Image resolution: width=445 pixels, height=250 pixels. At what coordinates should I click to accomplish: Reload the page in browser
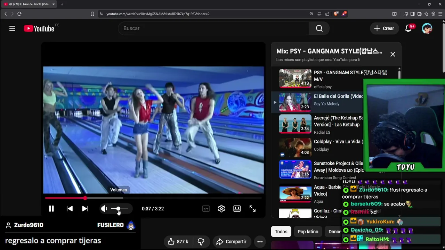(19, 14)
